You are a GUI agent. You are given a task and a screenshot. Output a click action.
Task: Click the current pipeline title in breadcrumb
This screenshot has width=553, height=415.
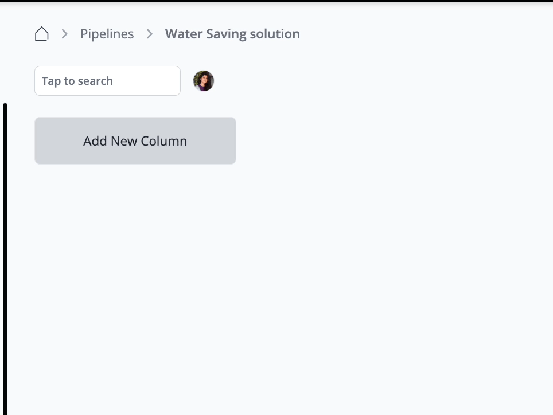(232, 34)
